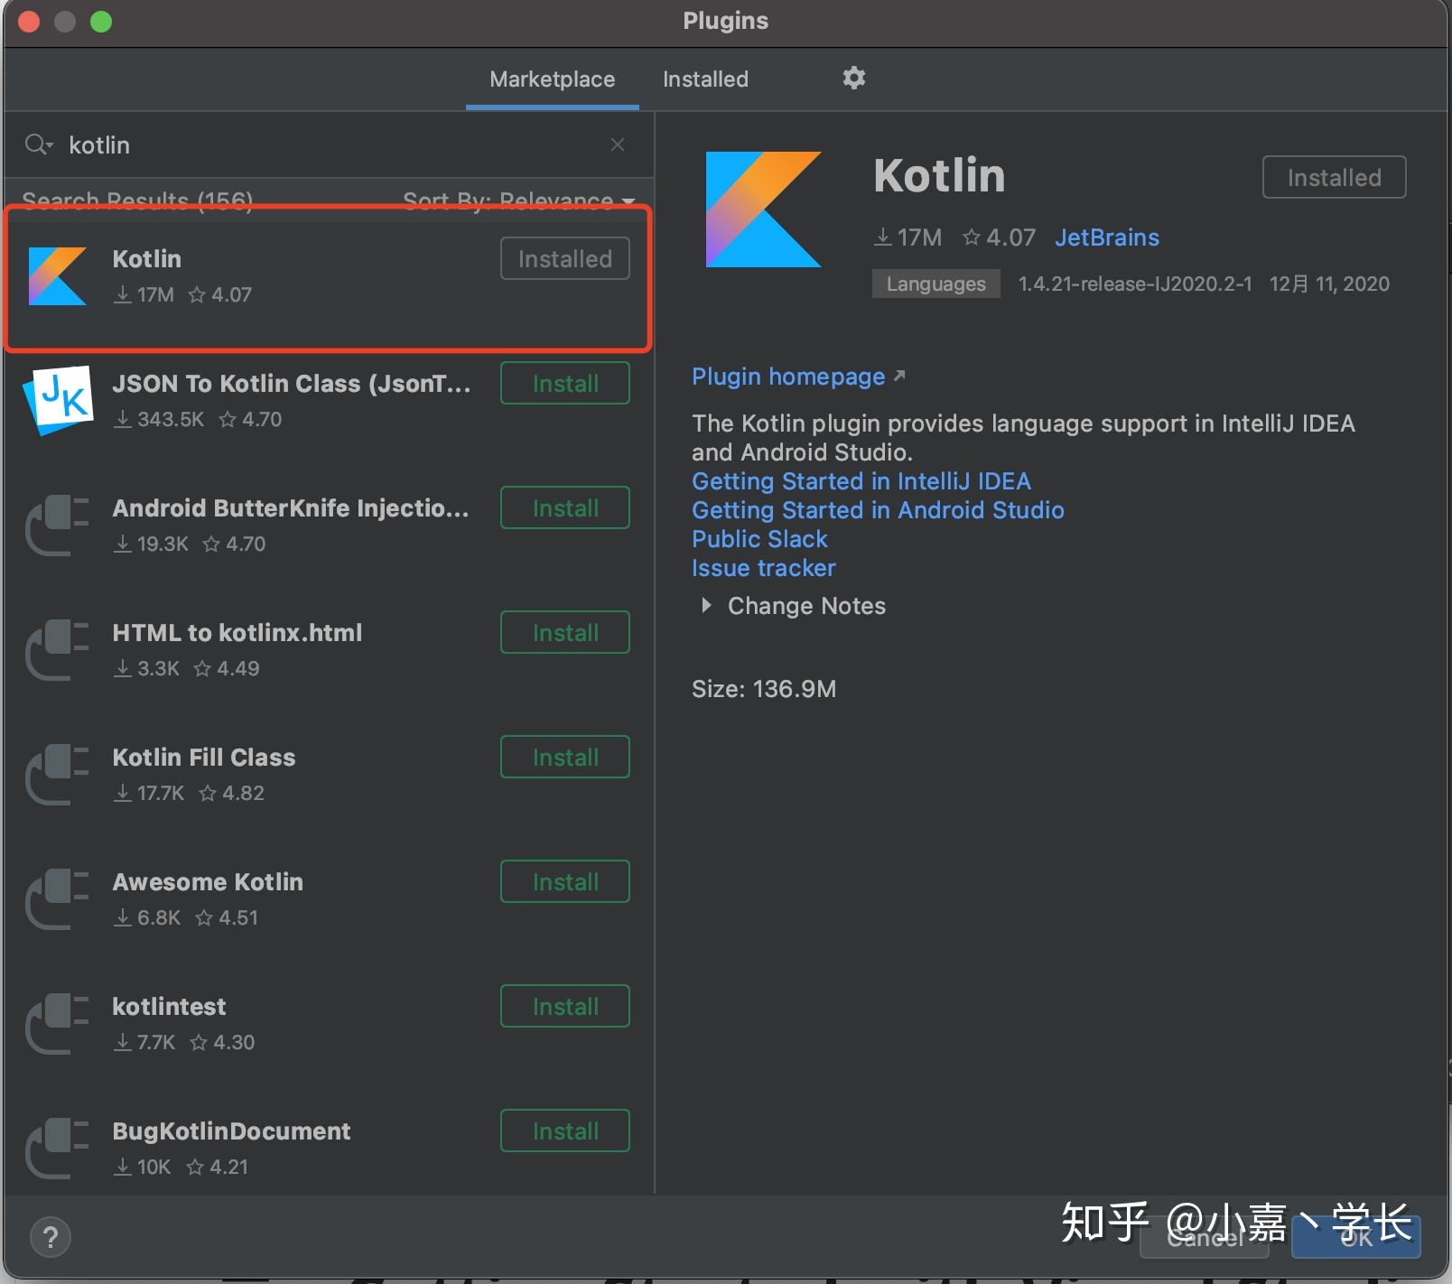The height and width of the screenshot is (1284, 1452).
Task: Click the HTML to kotlinx.html plugin icon
Action: (x=57, y=648)
